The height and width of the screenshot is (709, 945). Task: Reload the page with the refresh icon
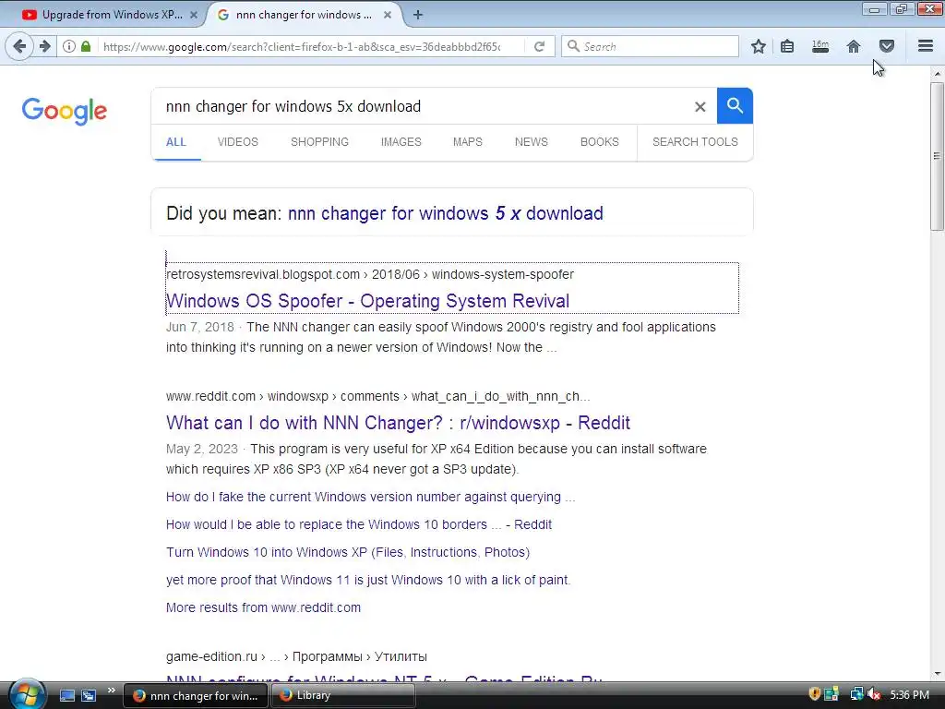pos(539,46)
